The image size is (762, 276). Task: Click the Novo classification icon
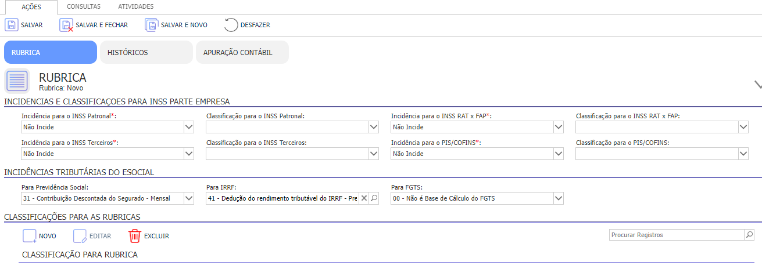[x=30, y=236]
